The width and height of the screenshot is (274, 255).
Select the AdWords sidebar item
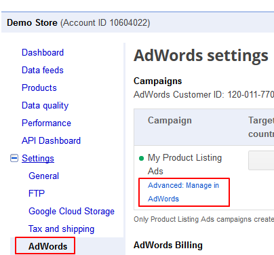coord(47,246)
